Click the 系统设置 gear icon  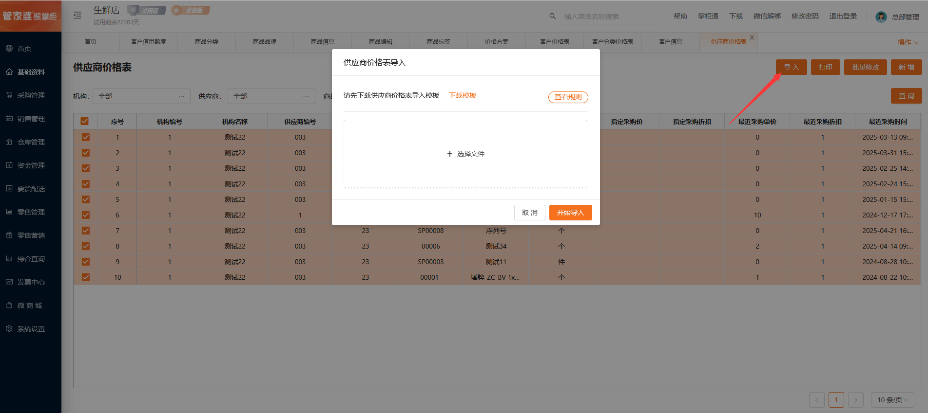(x=9, y=328)
